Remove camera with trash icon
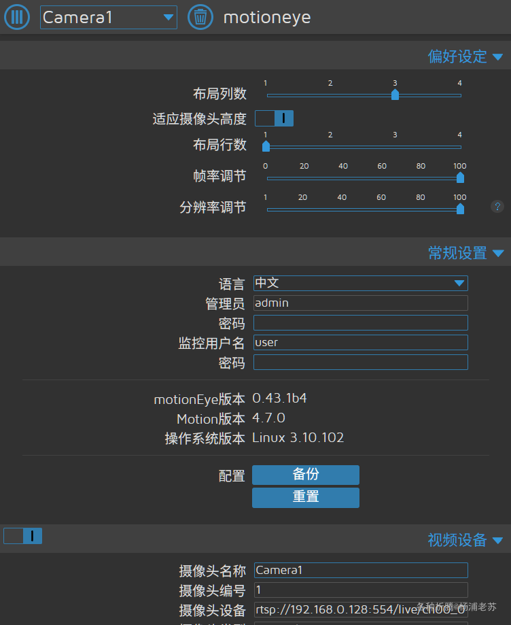Screen dimensions: 511x625 (200, 17)
